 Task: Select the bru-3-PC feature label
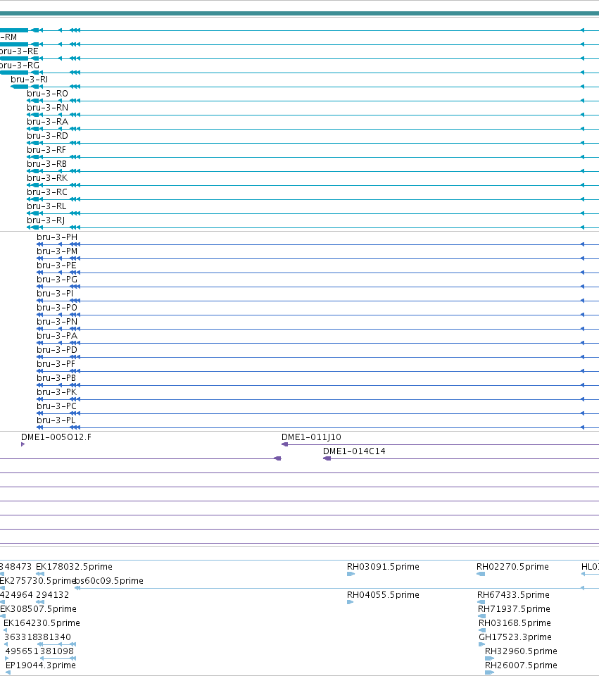[x=56, y=406]
